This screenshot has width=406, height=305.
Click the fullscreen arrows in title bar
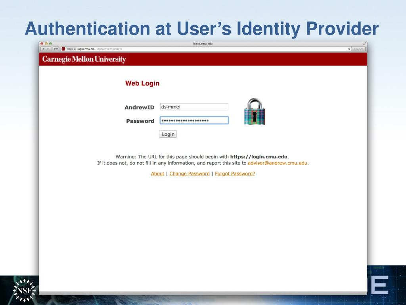click(x=364, y=44)
